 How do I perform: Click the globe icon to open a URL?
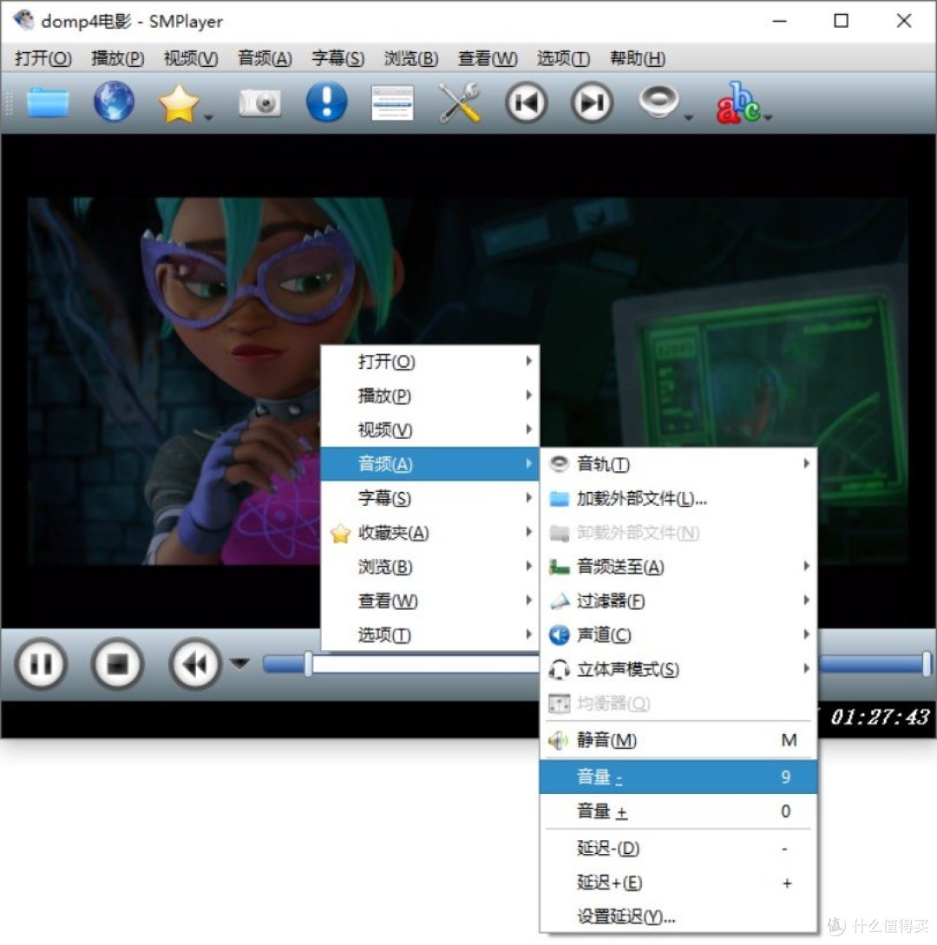114,102
